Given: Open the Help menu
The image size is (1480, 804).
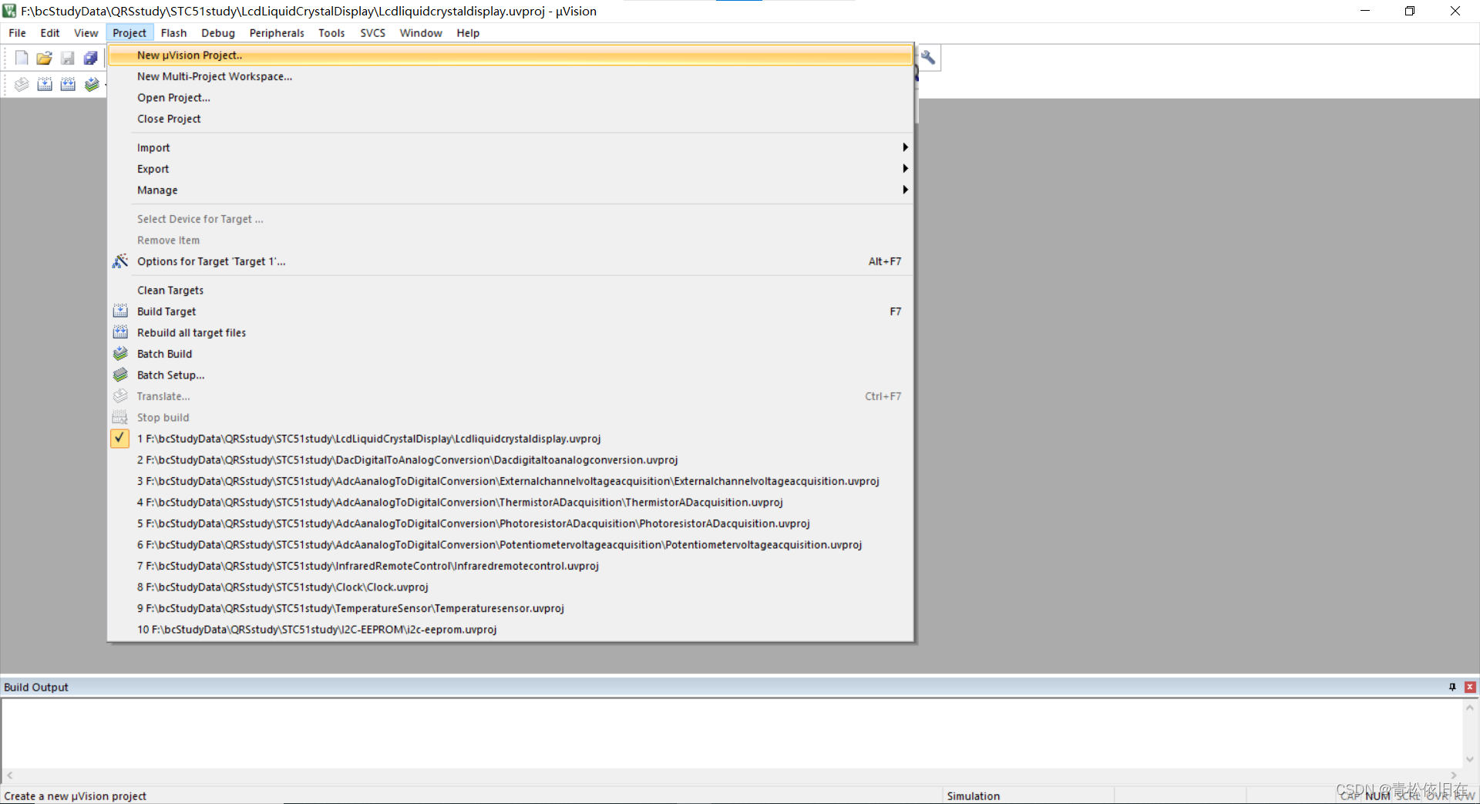Looking at the screenshot, I should tap(468, 33).
